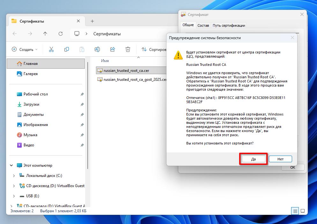Cut the selected file with scissors icon
This screenshot has height=224, width=317.
coord(51,49)
